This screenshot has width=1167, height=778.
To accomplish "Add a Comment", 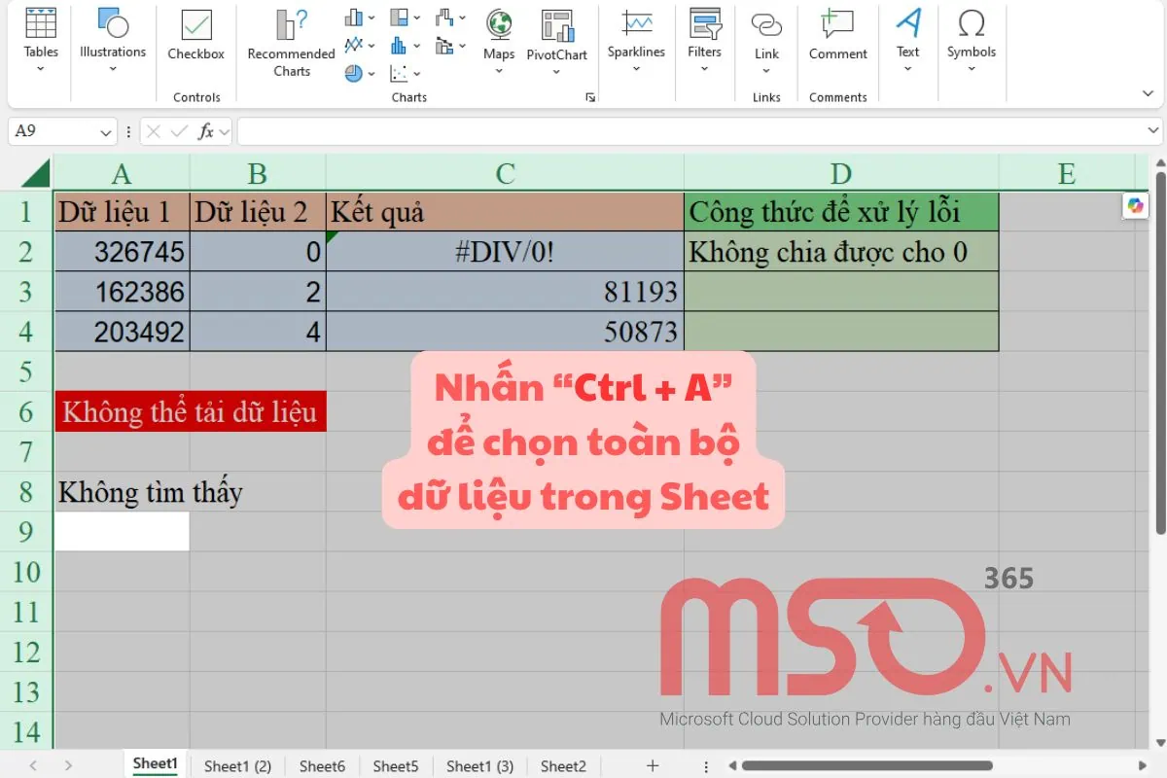I will point(836,39).
